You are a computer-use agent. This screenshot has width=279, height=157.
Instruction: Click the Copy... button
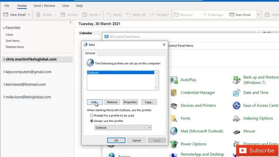pos(149,102)
